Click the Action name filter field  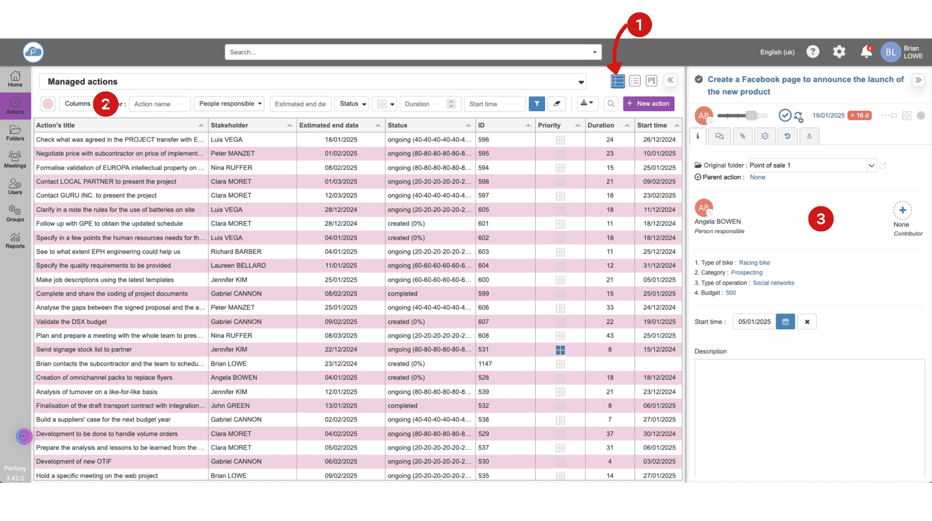[160, 104]
